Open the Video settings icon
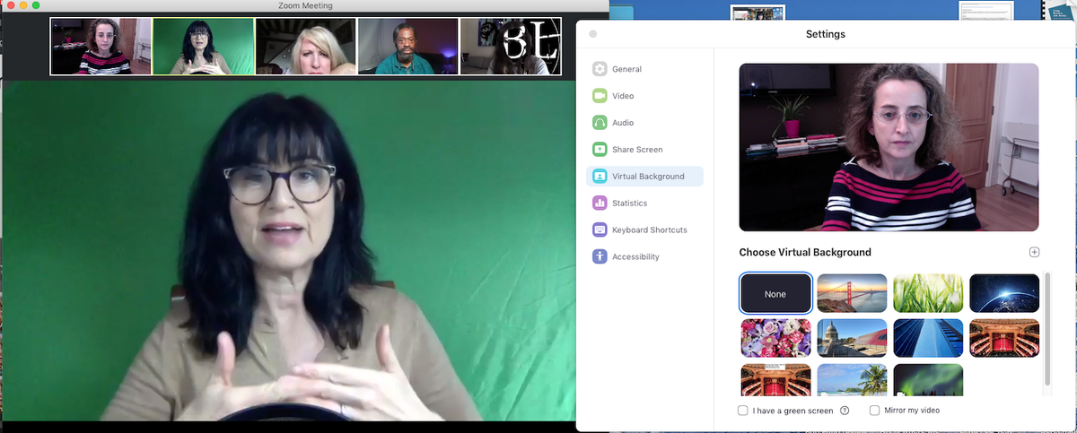 click(600, 96)
